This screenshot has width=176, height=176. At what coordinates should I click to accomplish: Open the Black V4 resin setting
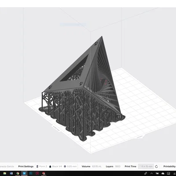point(55,166)
